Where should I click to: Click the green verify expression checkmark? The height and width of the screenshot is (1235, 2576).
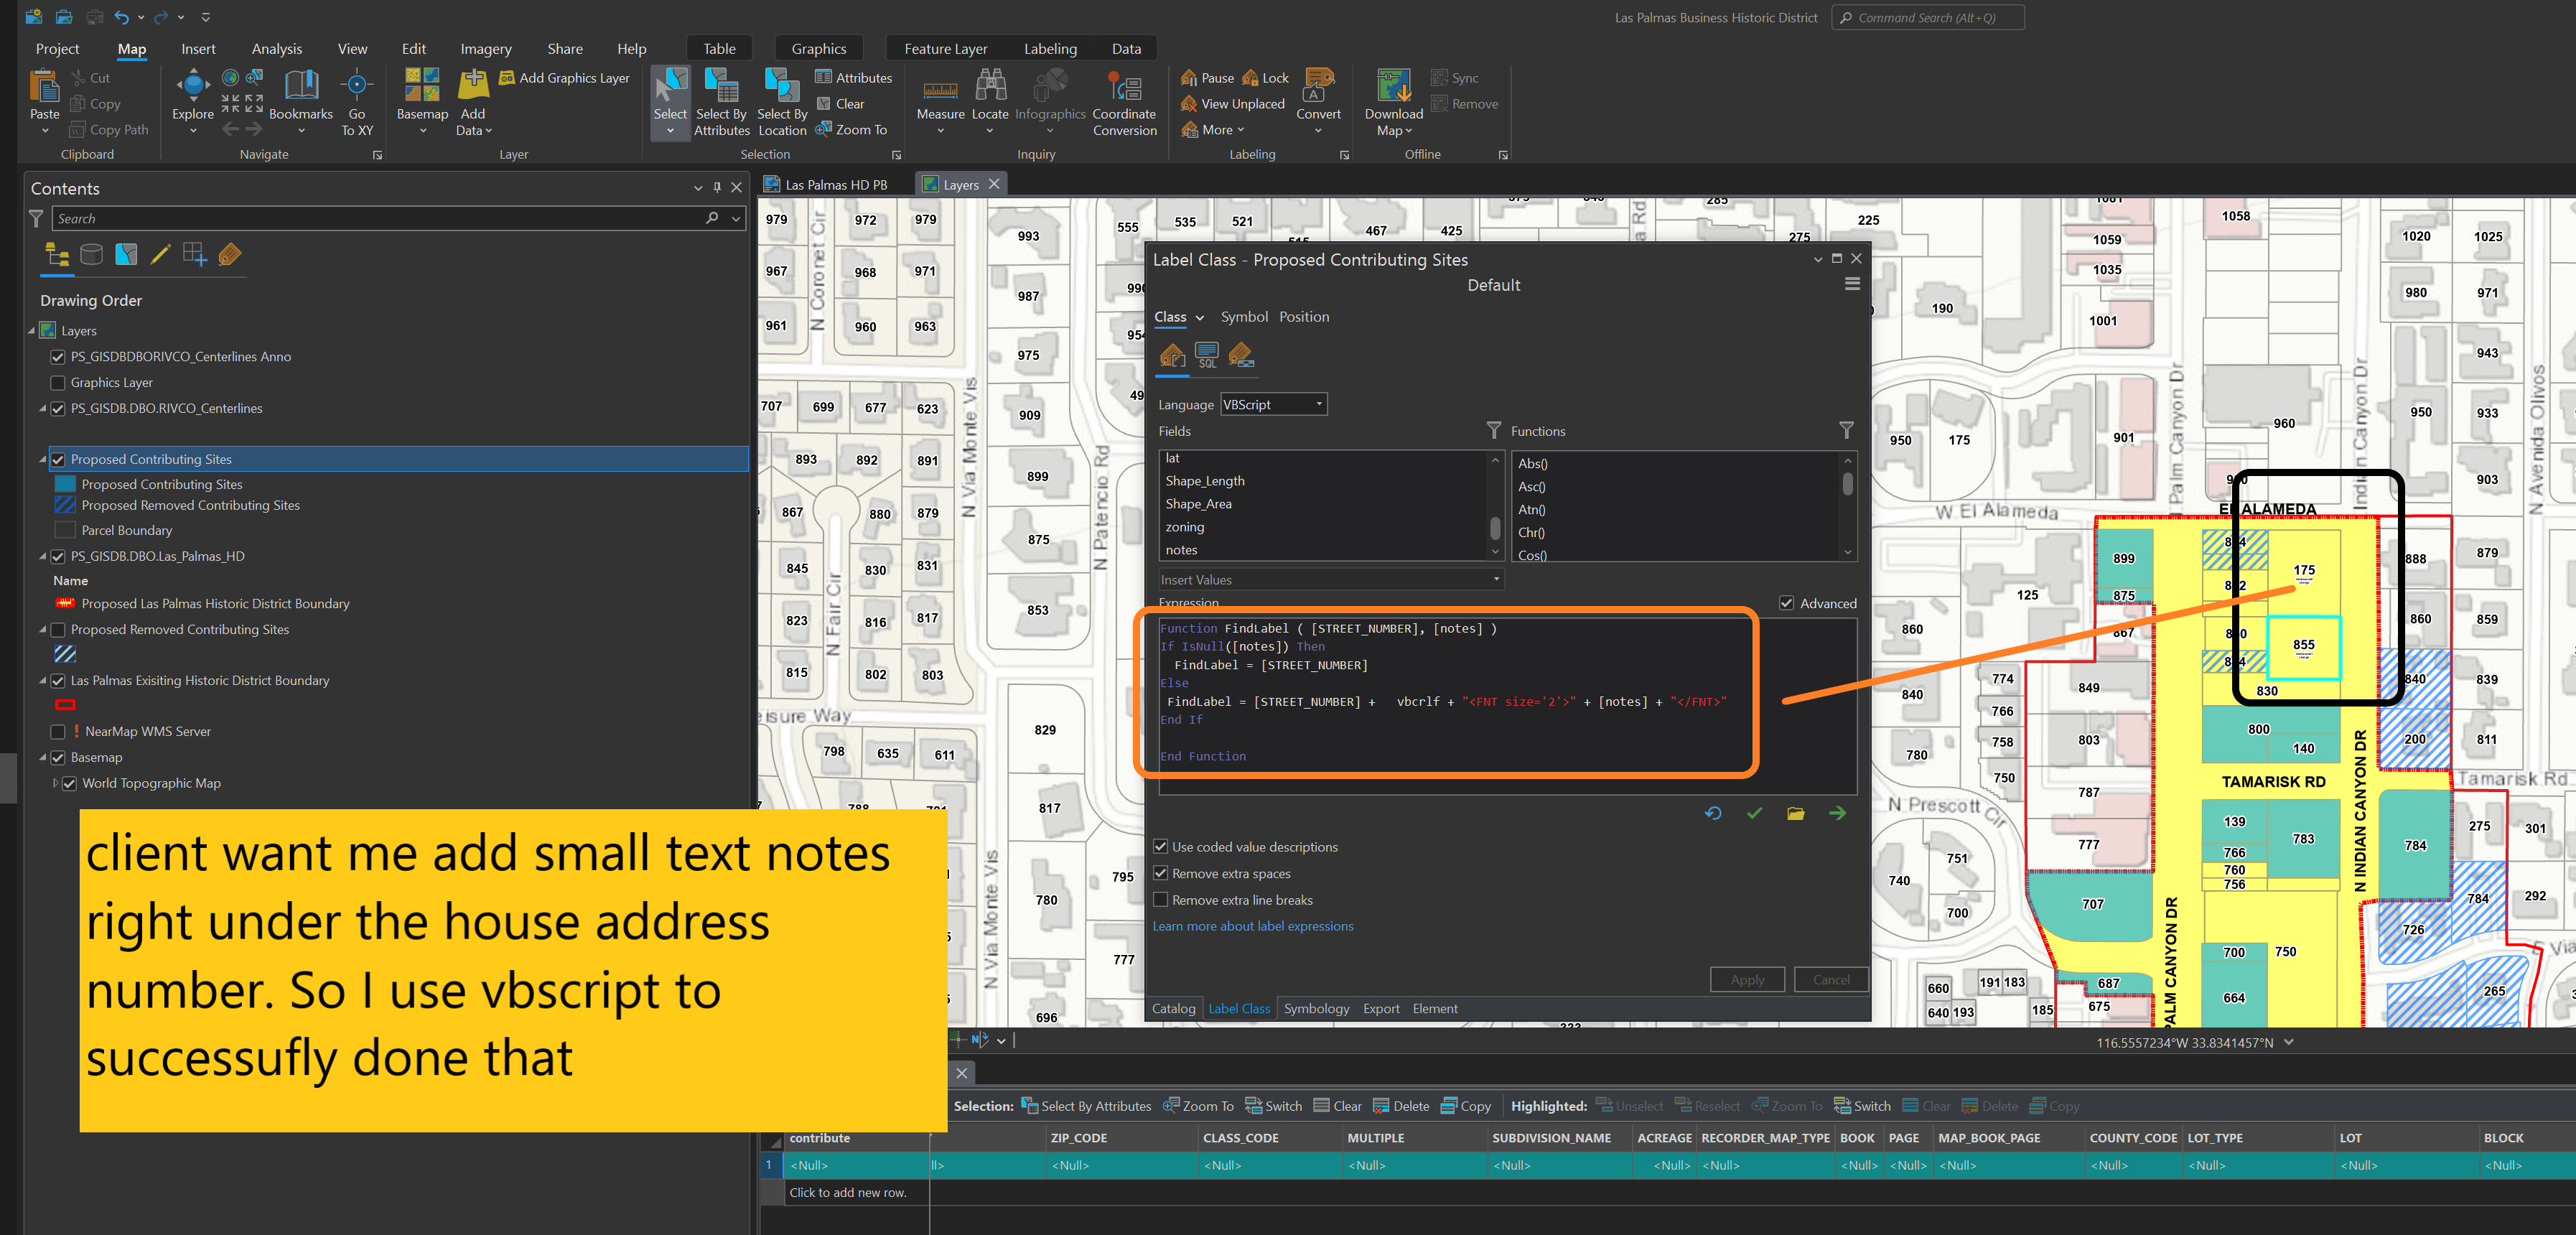[1754, 813]
